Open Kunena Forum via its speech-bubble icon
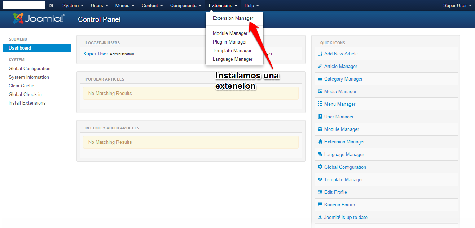 [x=320, y=205]
